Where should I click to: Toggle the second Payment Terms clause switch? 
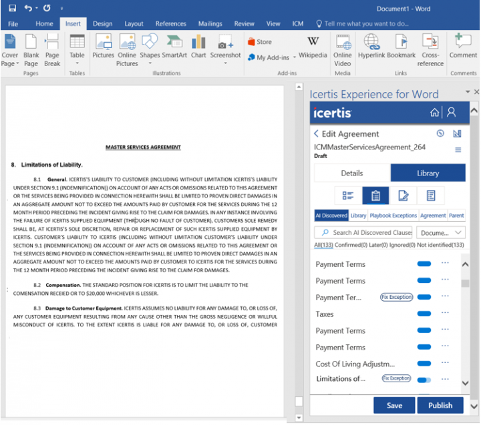(424, 280)
